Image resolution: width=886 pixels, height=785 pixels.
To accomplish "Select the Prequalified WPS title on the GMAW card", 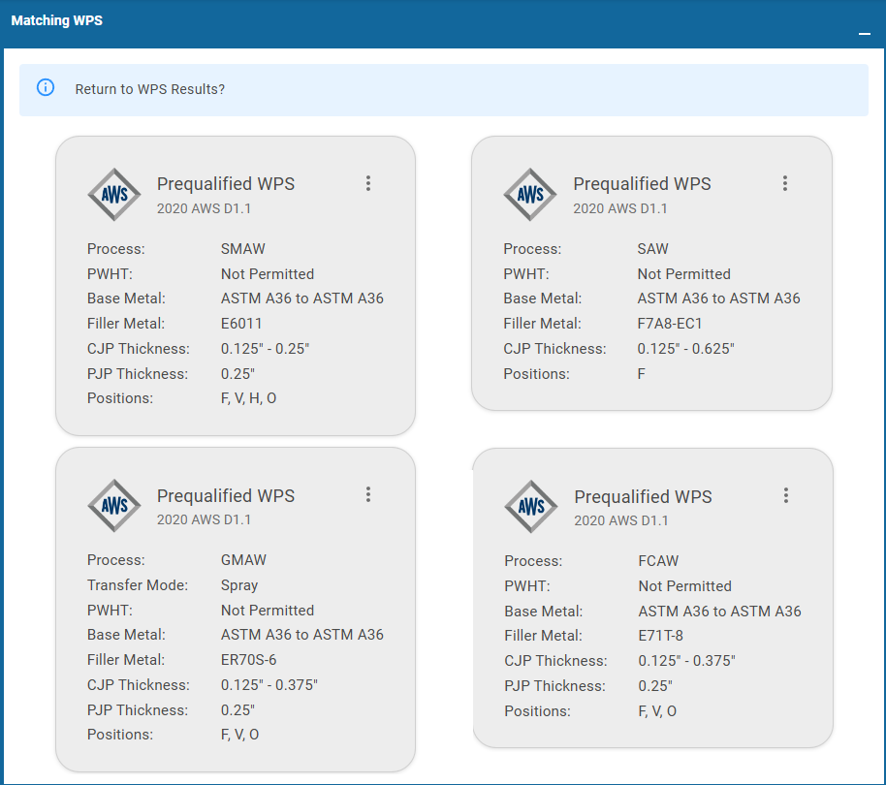I will [226, 495].
